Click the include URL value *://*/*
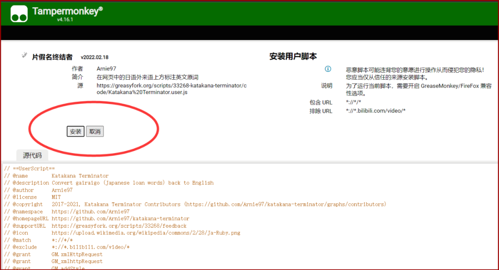 point(353,102)
